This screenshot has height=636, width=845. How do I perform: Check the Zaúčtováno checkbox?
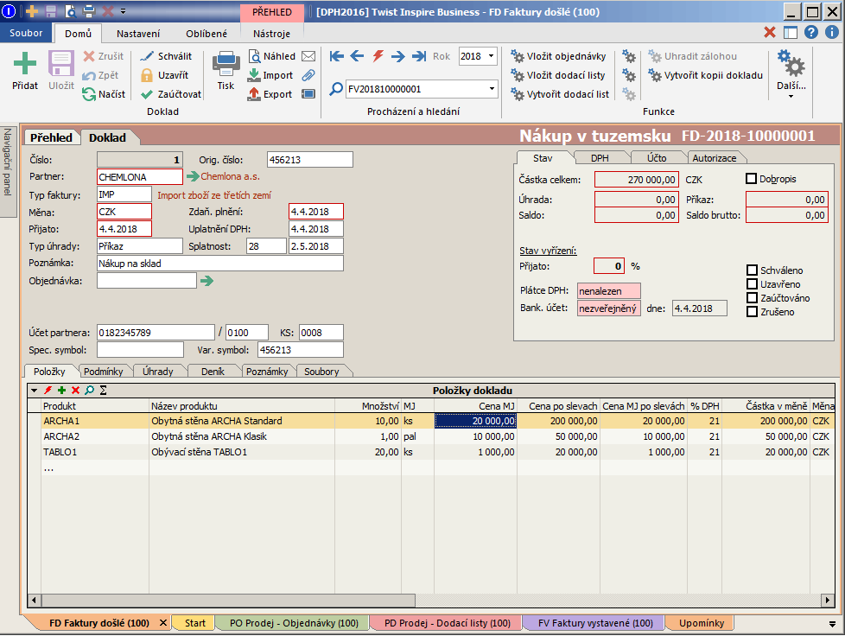[752, 298]
